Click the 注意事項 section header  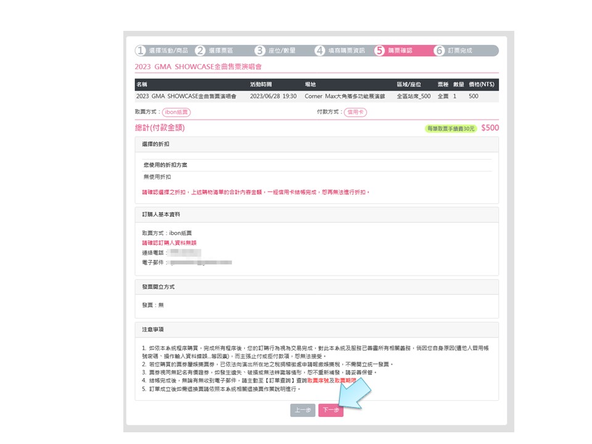[317, 330]
